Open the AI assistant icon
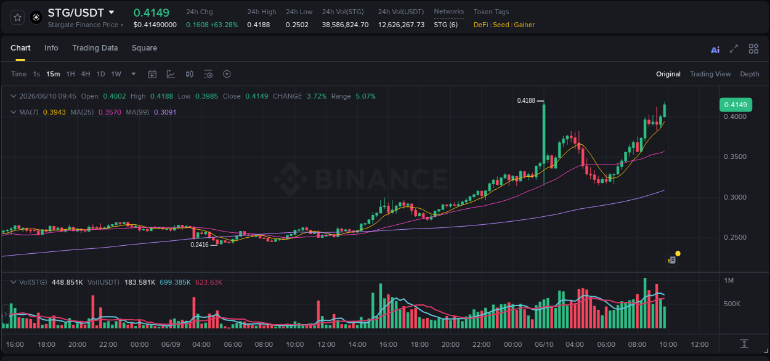This screenshot has height=361, width=770. (715, 49)
